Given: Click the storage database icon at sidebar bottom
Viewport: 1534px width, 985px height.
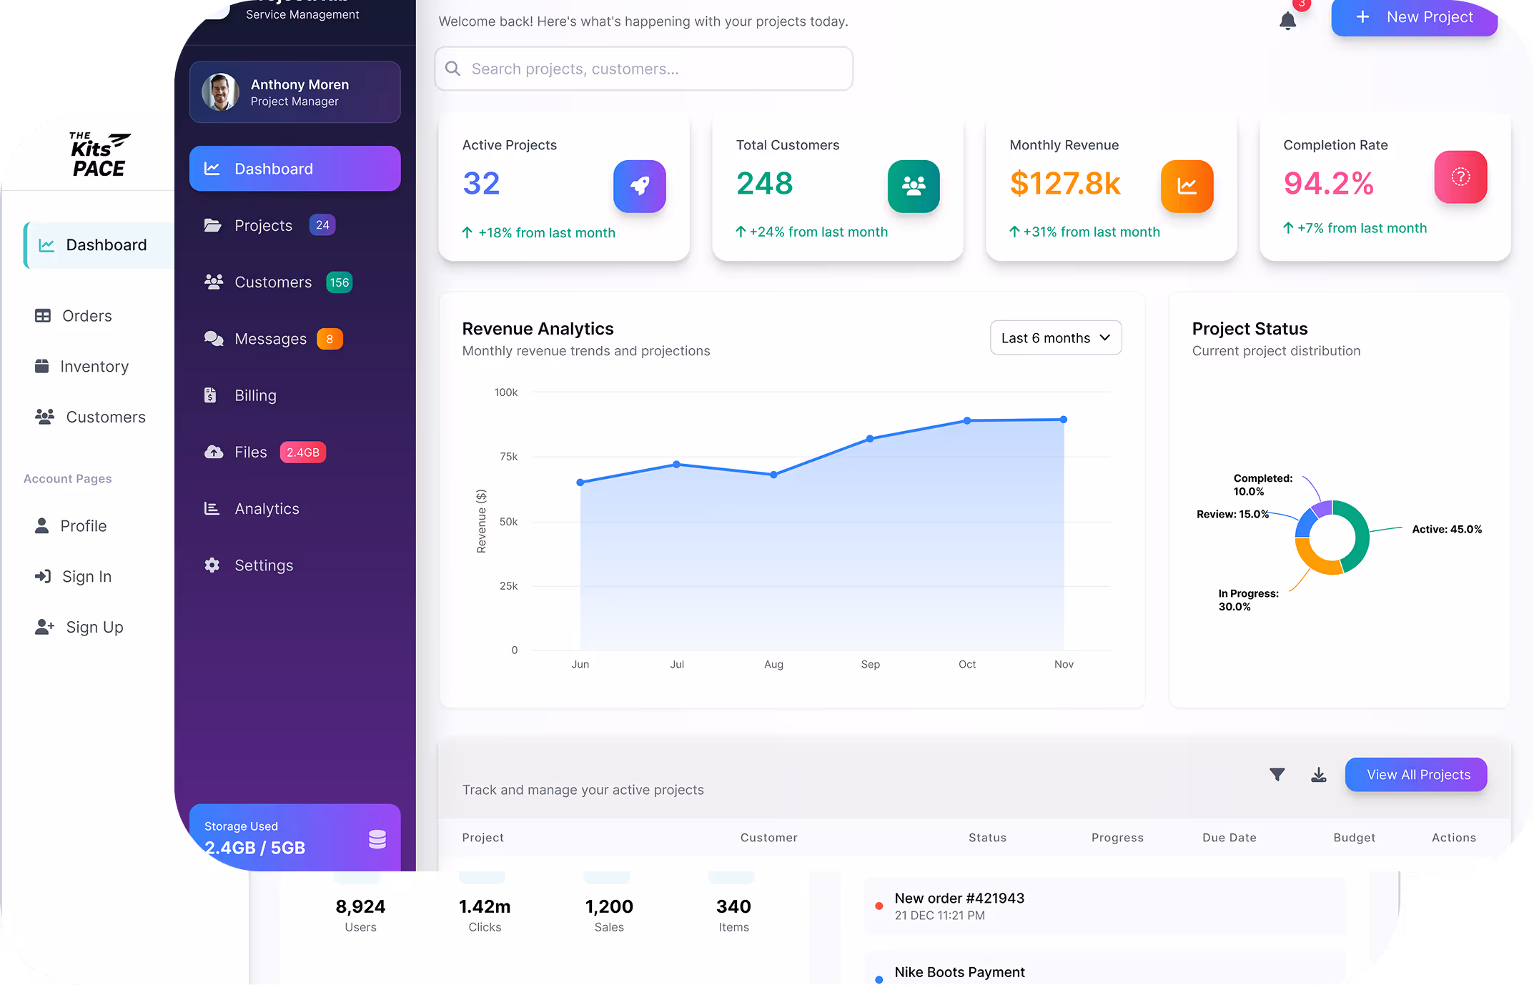Looking at the screenshot, I should point(377,838).
